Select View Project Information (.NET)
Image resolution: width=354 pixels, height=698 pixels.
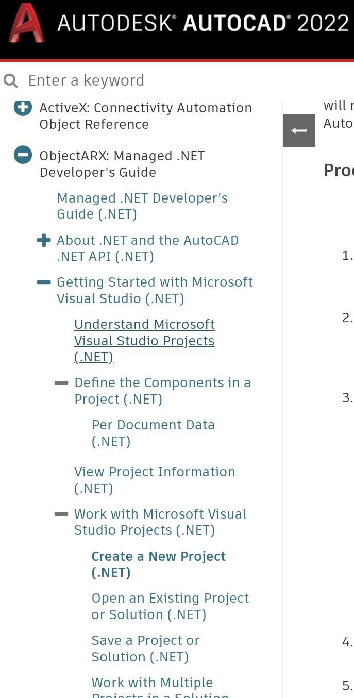click(155, 479)
